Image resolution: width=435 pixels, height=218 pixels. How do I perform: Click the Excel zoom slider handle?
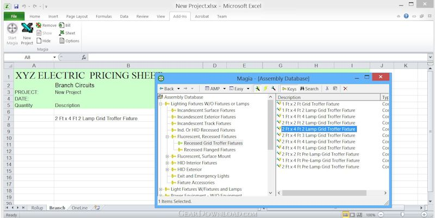[402, 215]
